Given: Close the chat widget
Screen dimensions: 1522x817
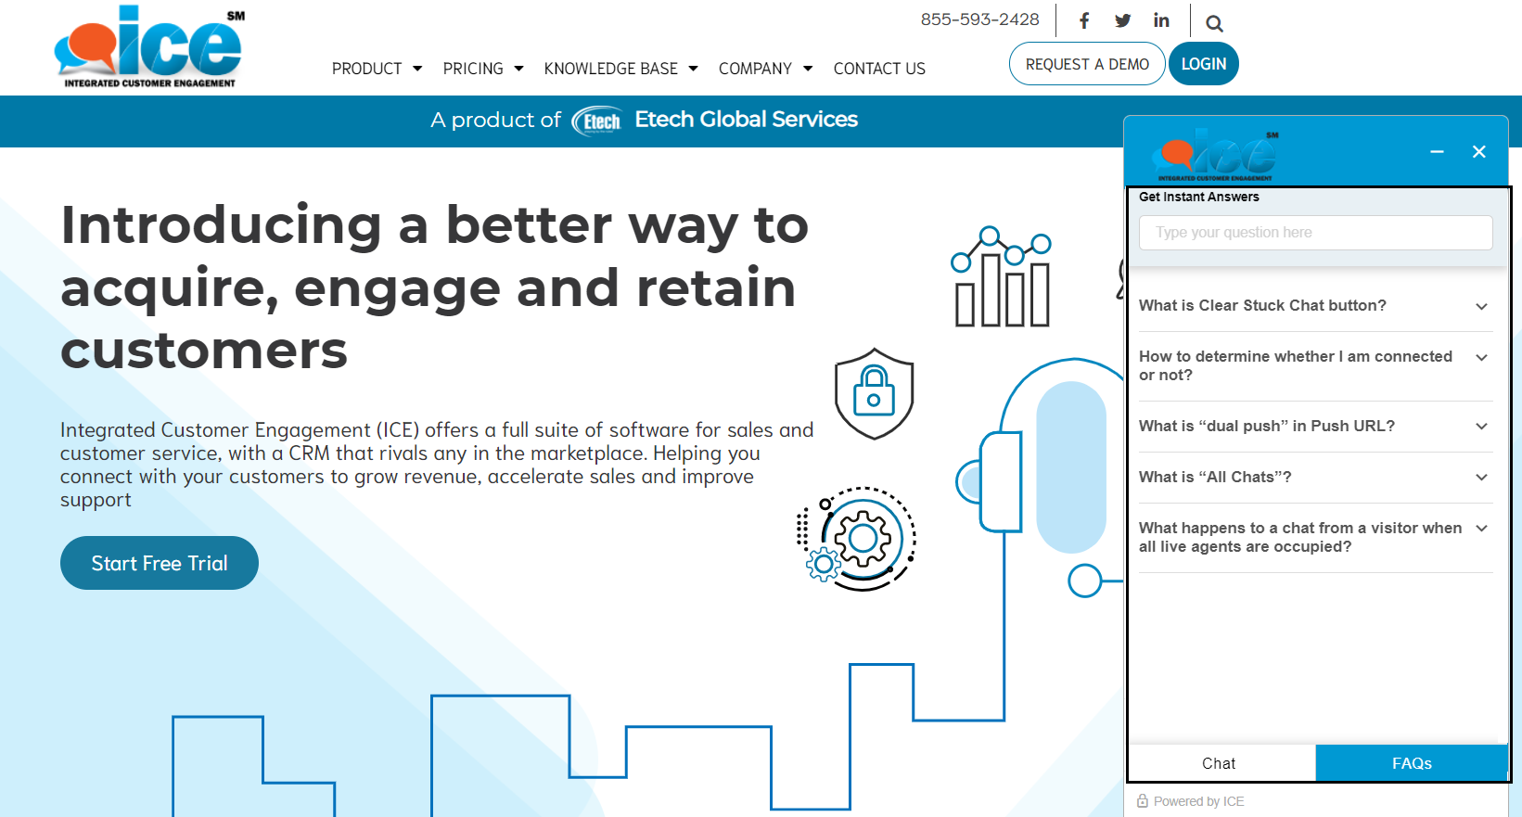Looking at the screenshot, I should [x=1479, y=151].
